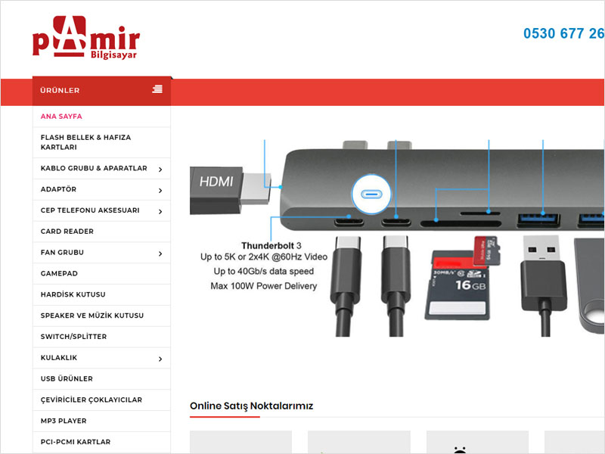Viewport: 605px width, 454px height.
Task: Toggle the ÜRÜNLER hamburger menu icon
Action: (x=157, y=89)
